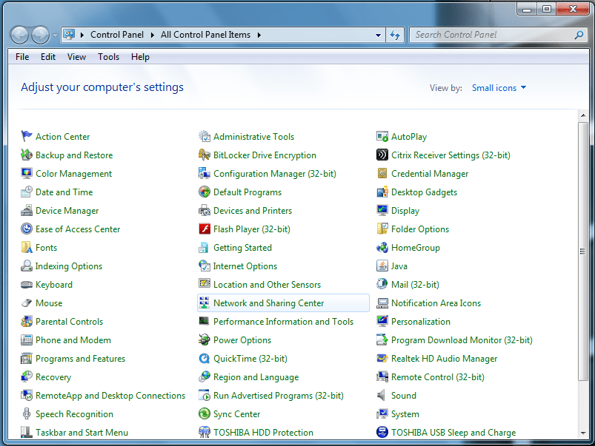Image resolution: width=595 pixels, height=446 pixels.
Task: Click the Fonts folder icon
Action: (27, 248)
